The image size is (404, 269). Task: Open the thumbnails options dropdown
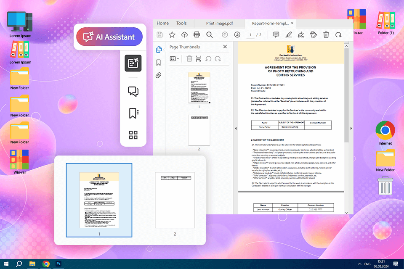point(174,59)
